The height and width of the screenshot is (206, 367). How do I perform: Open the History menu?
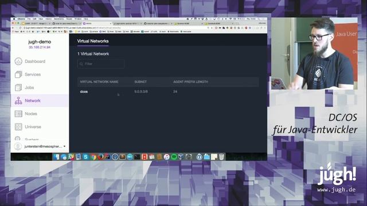pyautogui.click(x=48, y=19)
